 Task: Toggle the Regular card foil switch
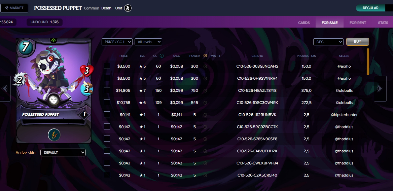coord(374,8)
